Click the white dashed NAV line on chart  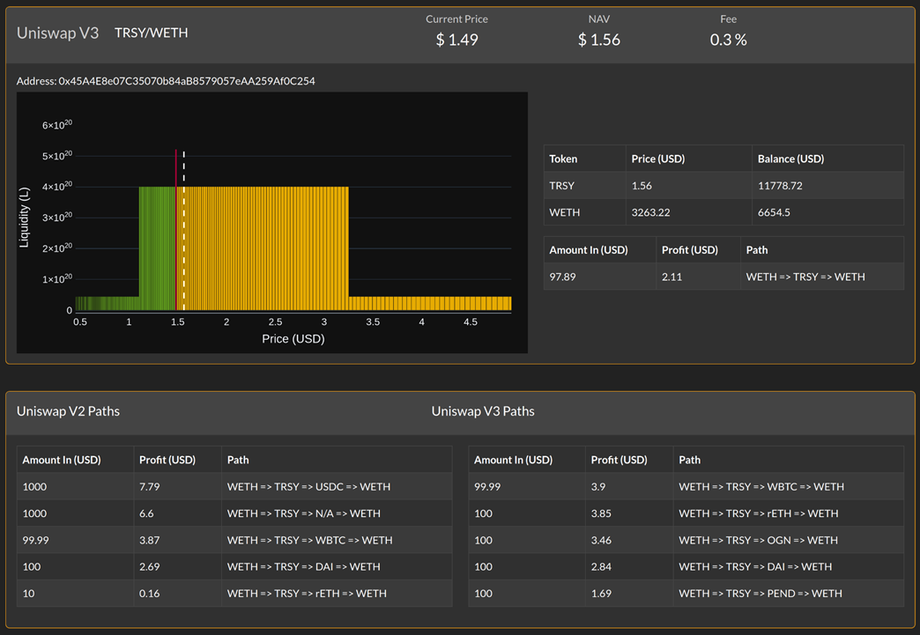click(183, 229)
